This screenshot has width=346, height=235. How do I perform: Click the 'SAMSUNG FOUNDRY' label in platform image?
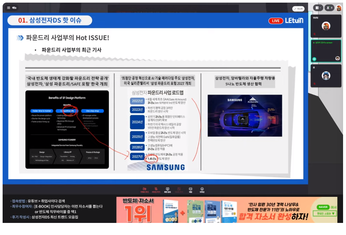tap(67, 140)
